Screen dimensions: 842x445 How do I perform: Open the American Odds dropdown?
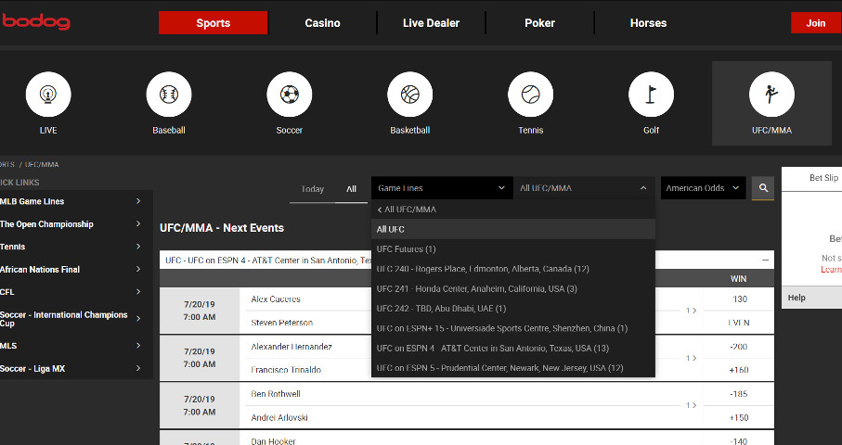[703, 188]
